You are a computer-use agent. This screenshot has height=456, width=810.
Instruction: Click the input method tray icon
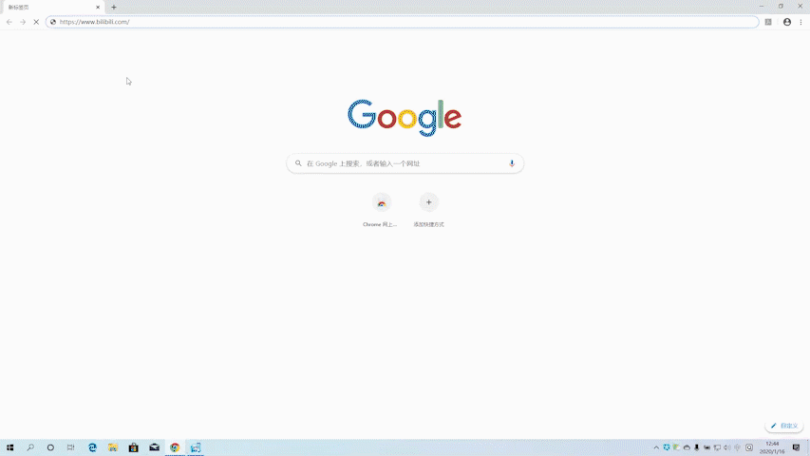(749, 447)
